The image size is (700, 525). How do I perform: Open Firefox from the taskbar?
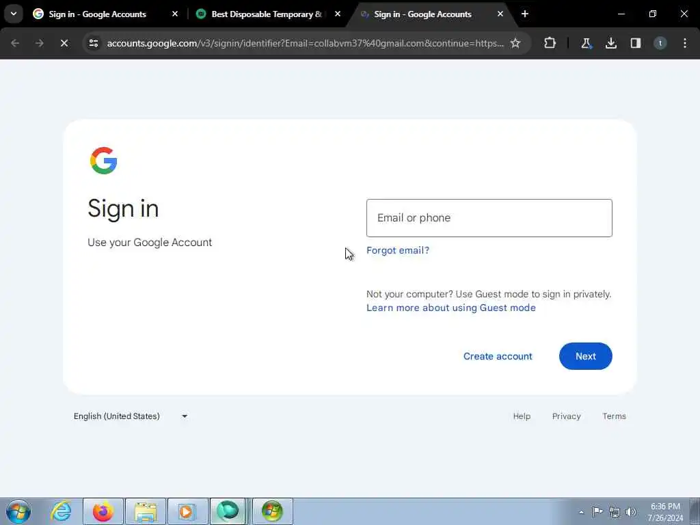(103, 511)
